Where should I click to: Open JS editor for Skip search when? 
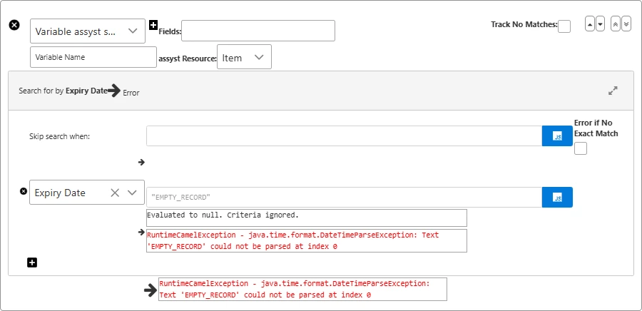pyautogui.click(x=557, y=136)
